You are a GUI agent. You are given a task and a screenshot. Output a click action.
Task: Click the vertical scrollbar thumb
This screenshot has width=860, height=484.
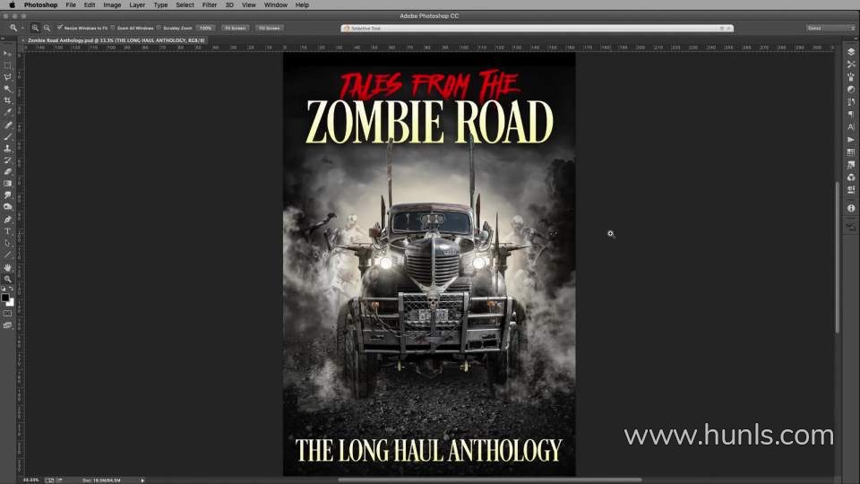click(x=837, y=257)
